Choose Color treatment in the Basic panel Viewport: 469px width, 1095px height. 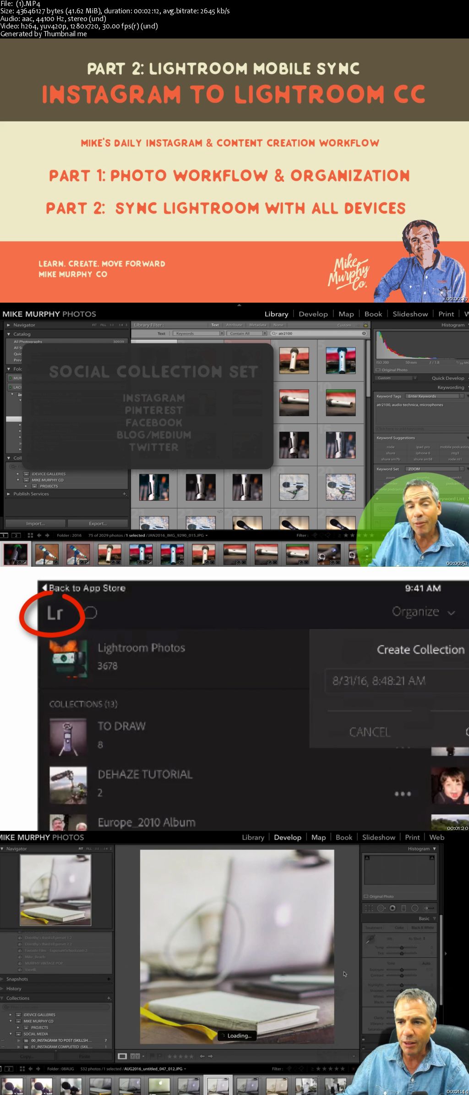click(399, 928)
